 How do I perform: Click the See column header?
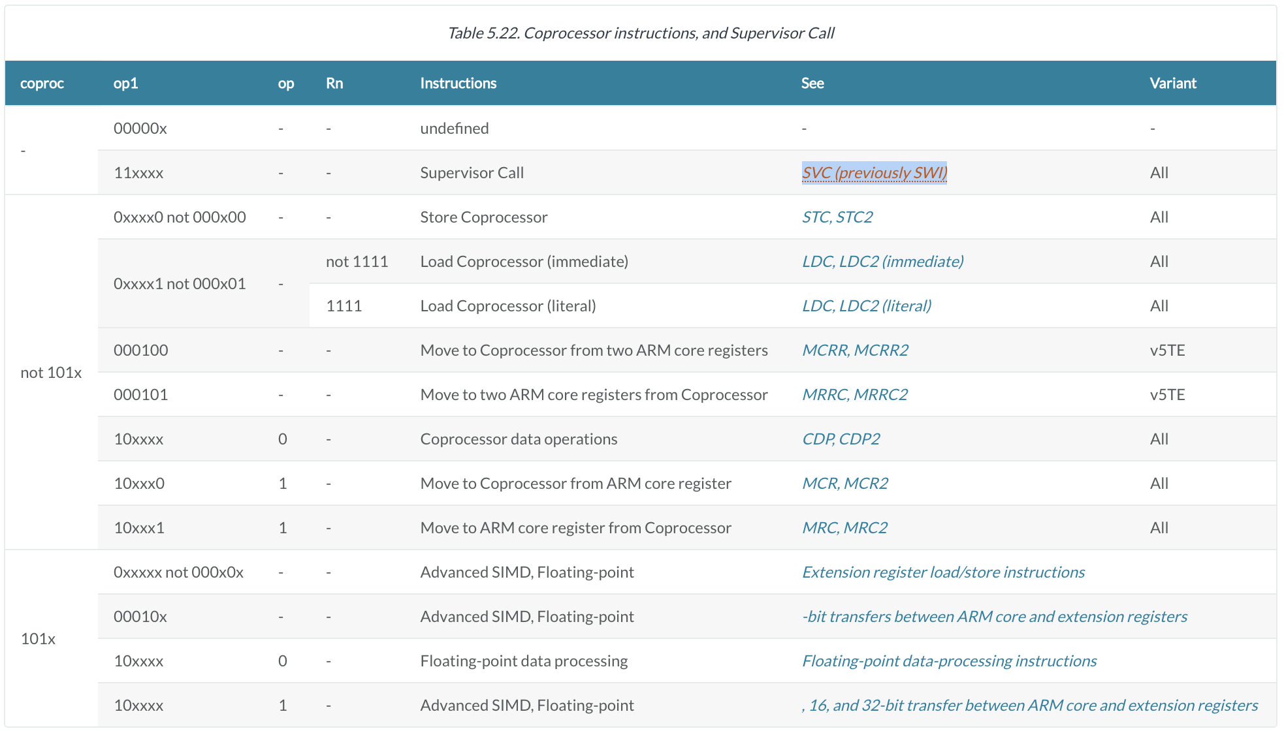(x=812, y=84)
